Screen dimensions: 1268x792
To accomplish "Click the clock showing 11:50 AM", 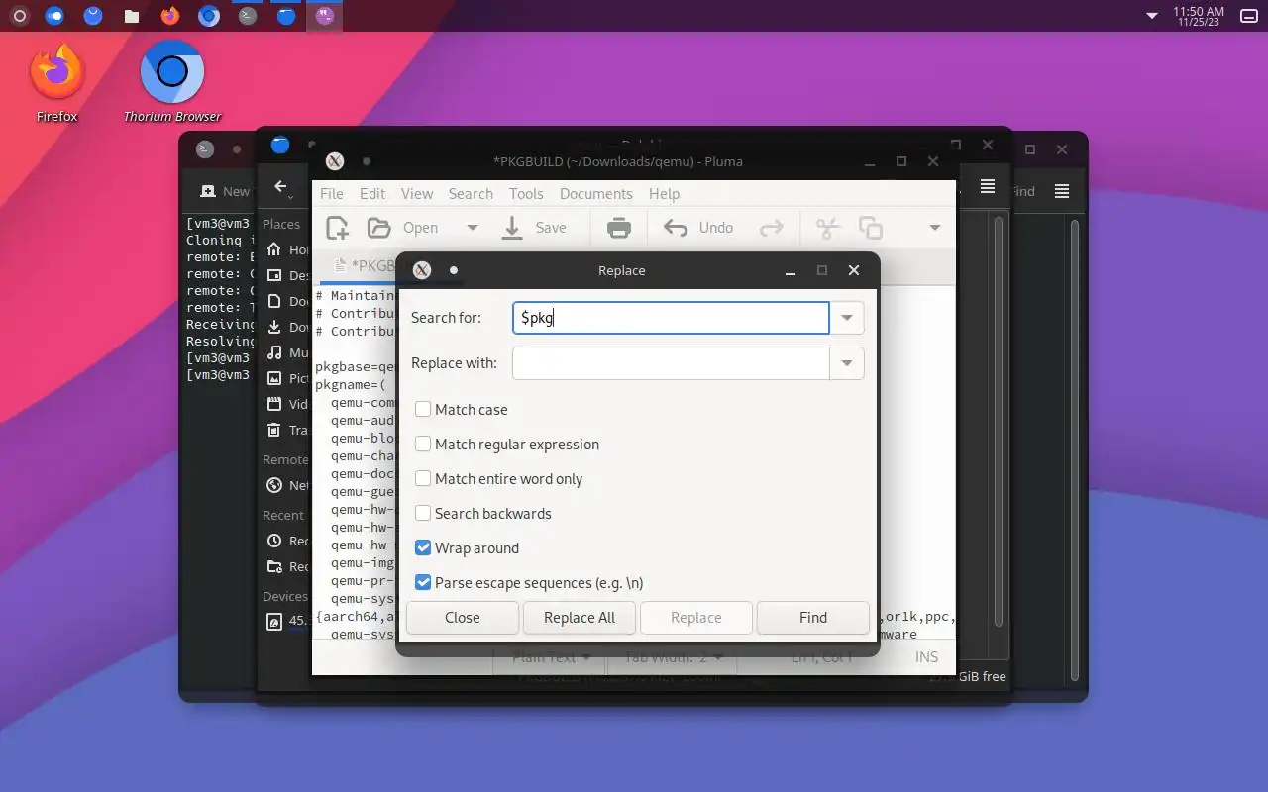I will [x=1199, y=16].
